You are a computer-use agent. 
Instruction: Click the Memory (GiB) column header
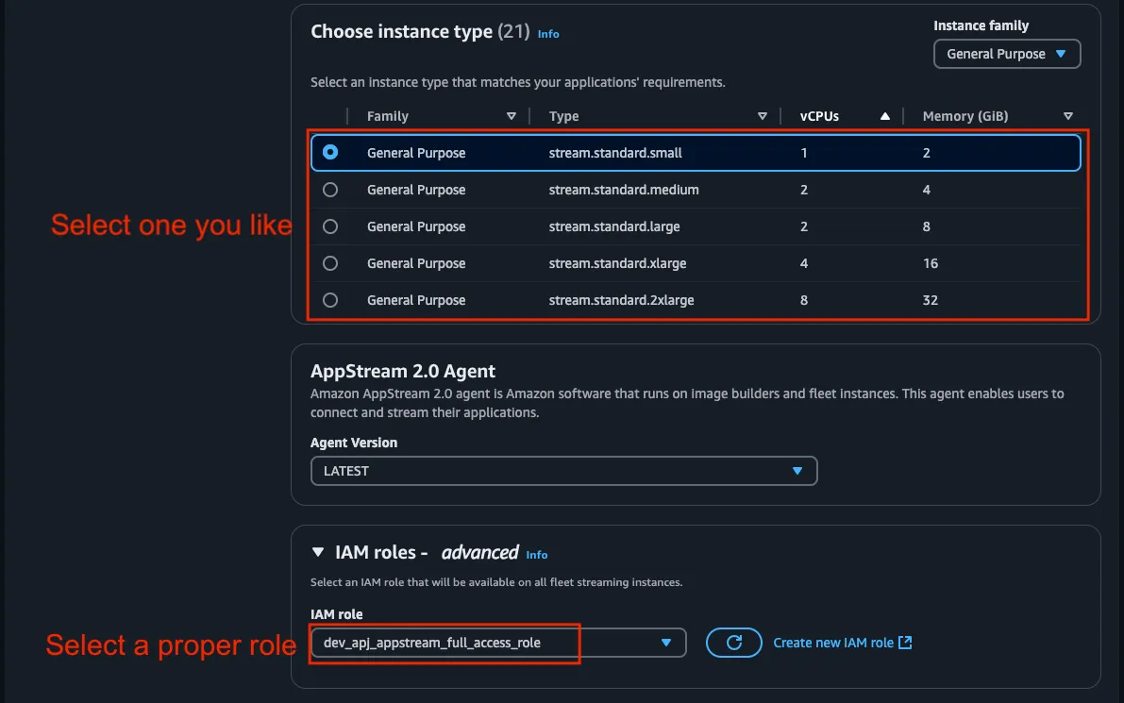[965, 116]
